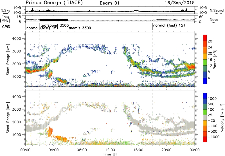Click the blue swatch at Power colorbar bottom

coord(205,81)
